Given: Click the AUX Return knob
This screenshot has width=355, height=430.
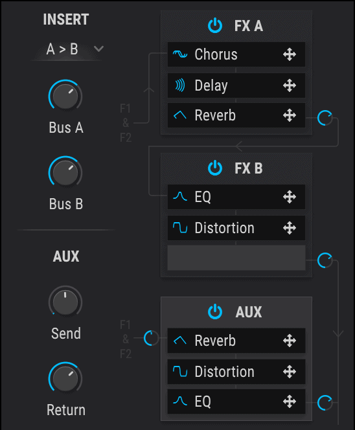Looking at the screenshot, I should (x=65, y=378).
